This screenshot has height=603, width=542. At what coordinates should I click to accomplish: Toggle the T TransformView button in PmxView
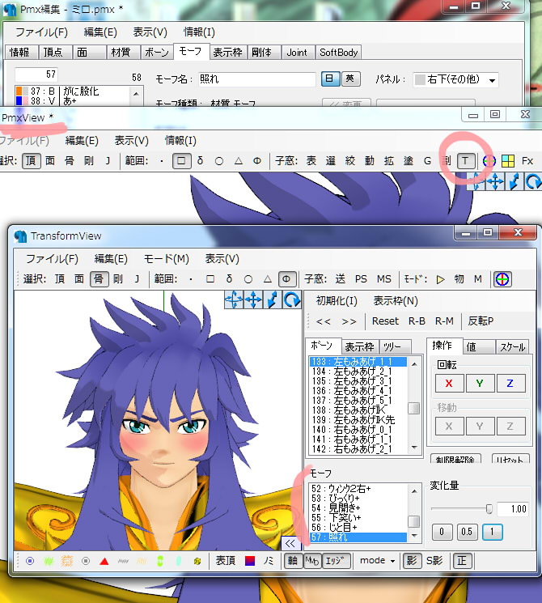pyautogui.click(x=465, y=161)
